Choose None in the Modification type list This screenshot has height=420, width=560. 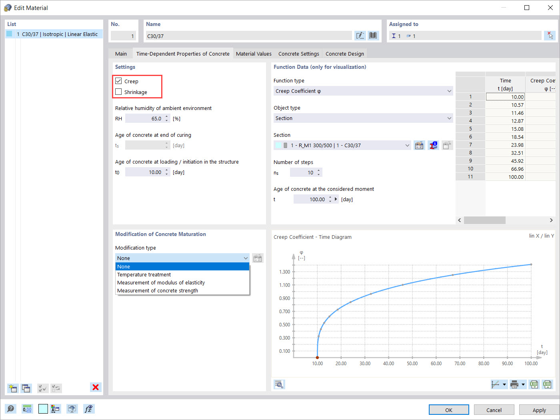(x=182, y=266)
